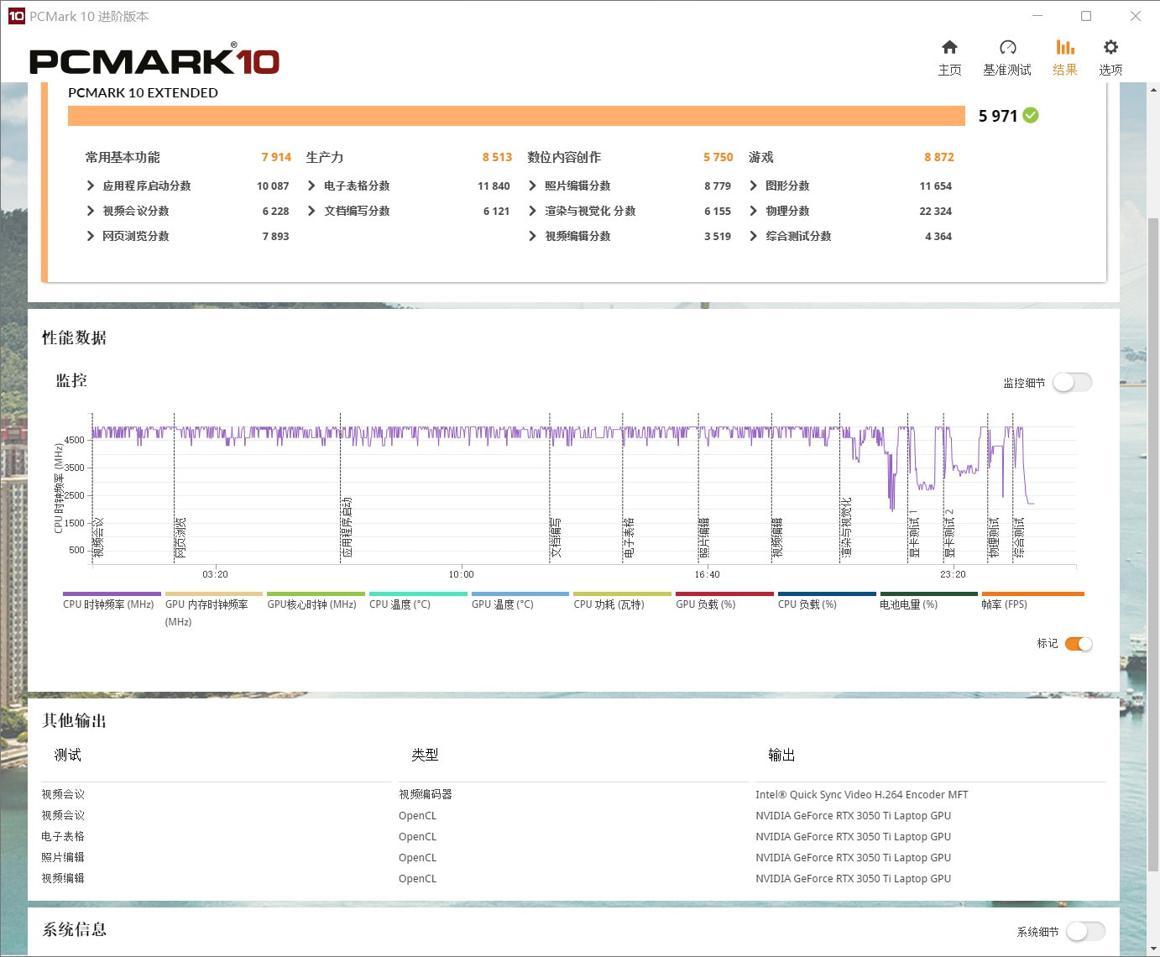This screenshot has height=957, width=1160.
Task: Click the 物理分数 value 22 324
Action: 936,211
